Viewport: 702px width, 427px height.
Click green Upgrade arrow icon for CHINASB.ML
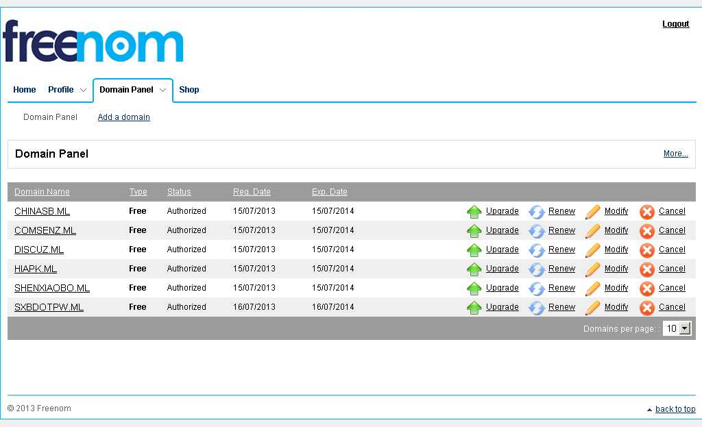pyautogui.click(x=474, y=212)
